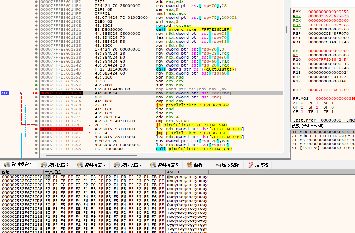Select the jl pixelclicker.7FF7E36C1560 instruction
Screen dimensions: 355x233
[x=191, y=125]
